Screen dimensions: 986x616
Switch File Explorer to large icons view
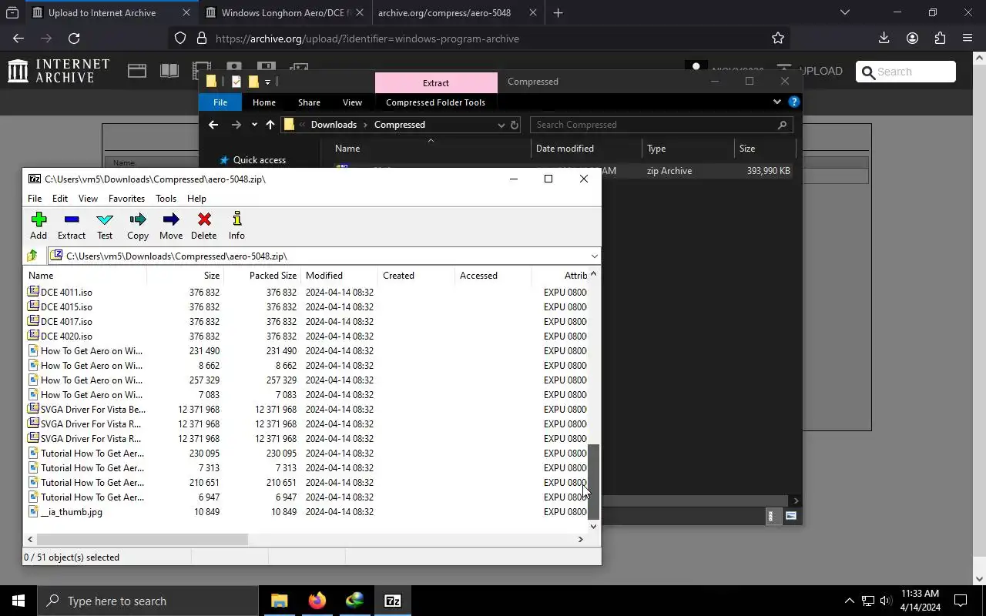pyautogui.click(x=790, y=516)
